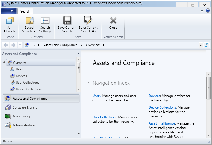Click the content pane scrollbar thumb

tap(208, 88)
